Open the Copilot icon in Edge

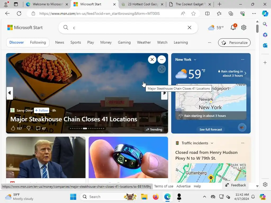(265, 13)
